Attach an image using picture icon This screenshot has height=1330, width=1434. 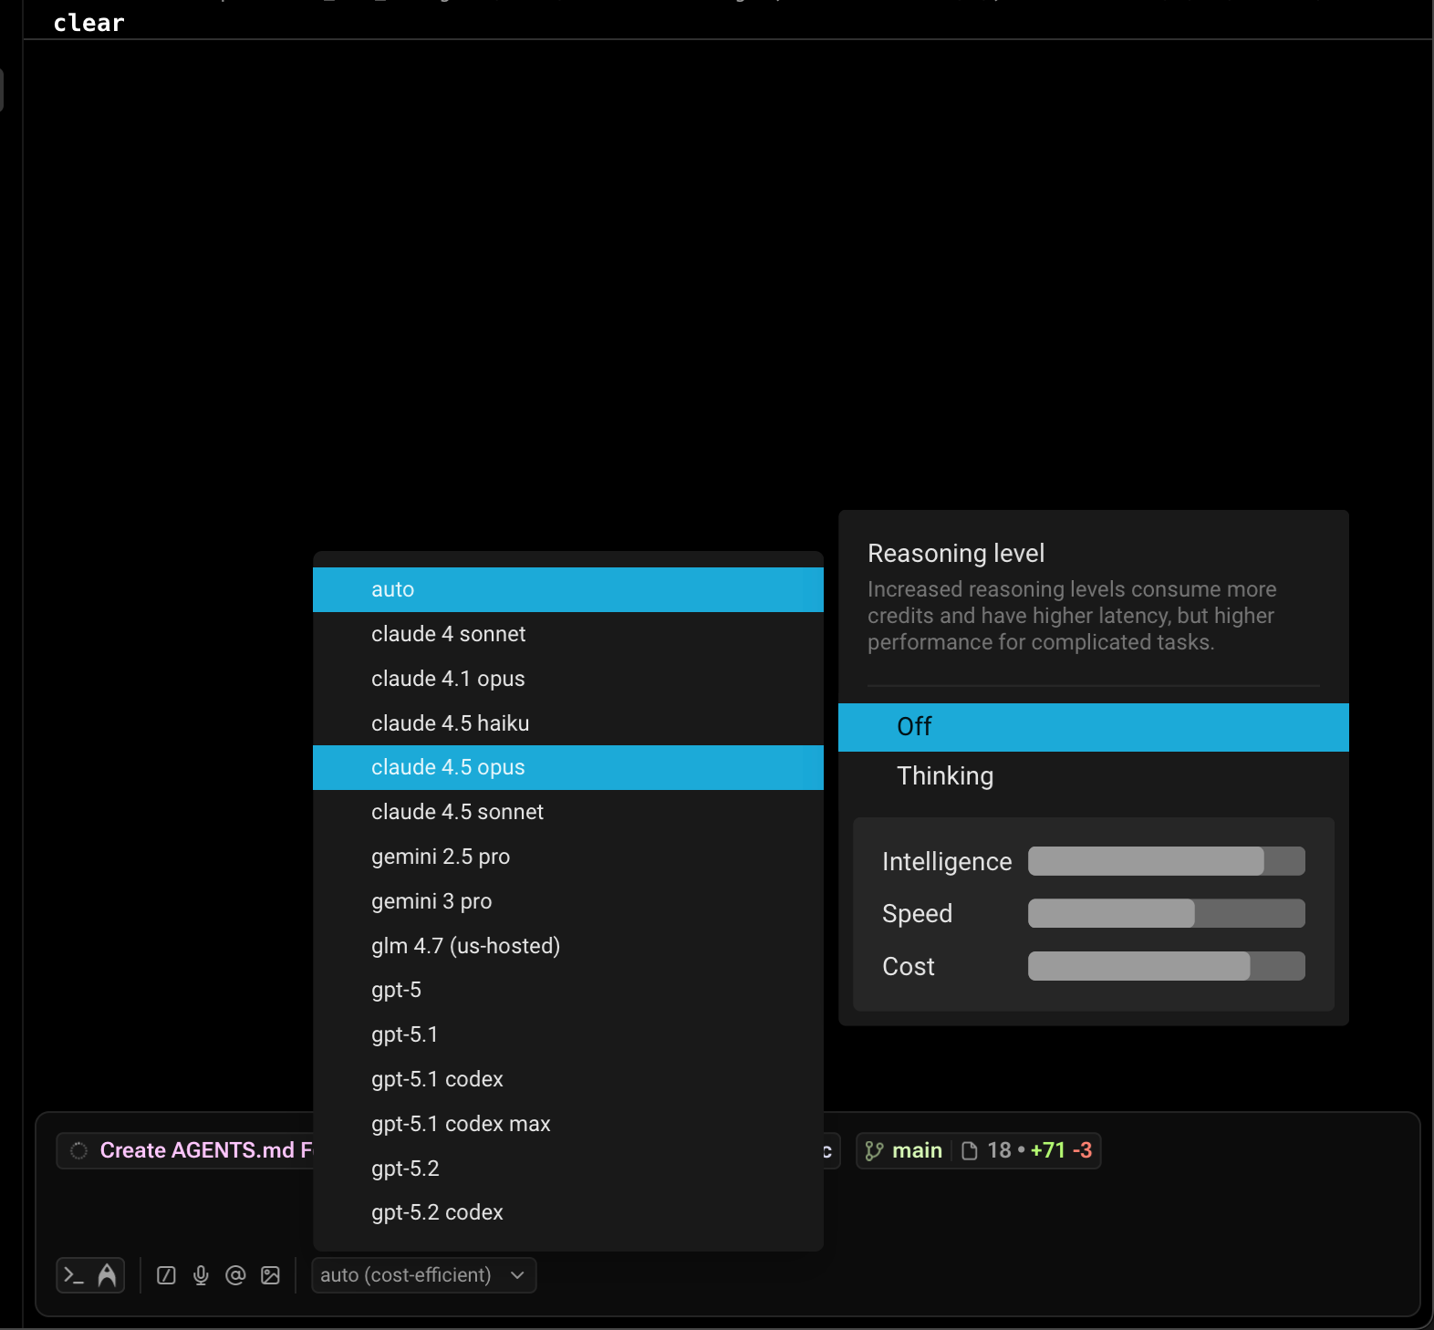pyautogui.click(x=270, y=1275)
